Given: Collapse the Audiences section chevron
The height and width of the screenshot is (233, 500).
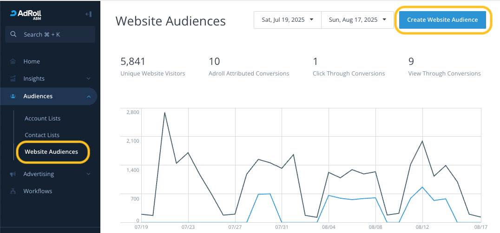Looking at the screenshot, I should [x=88, y=96].
